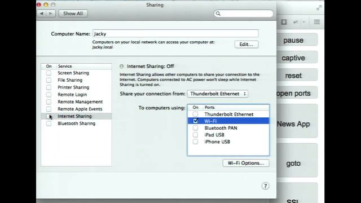Select the Remote Apple Events service name

pos(80,109)
